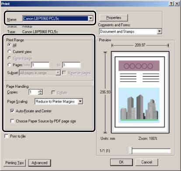
Task: Select the Pages from radio button
Action: point(9,64)
